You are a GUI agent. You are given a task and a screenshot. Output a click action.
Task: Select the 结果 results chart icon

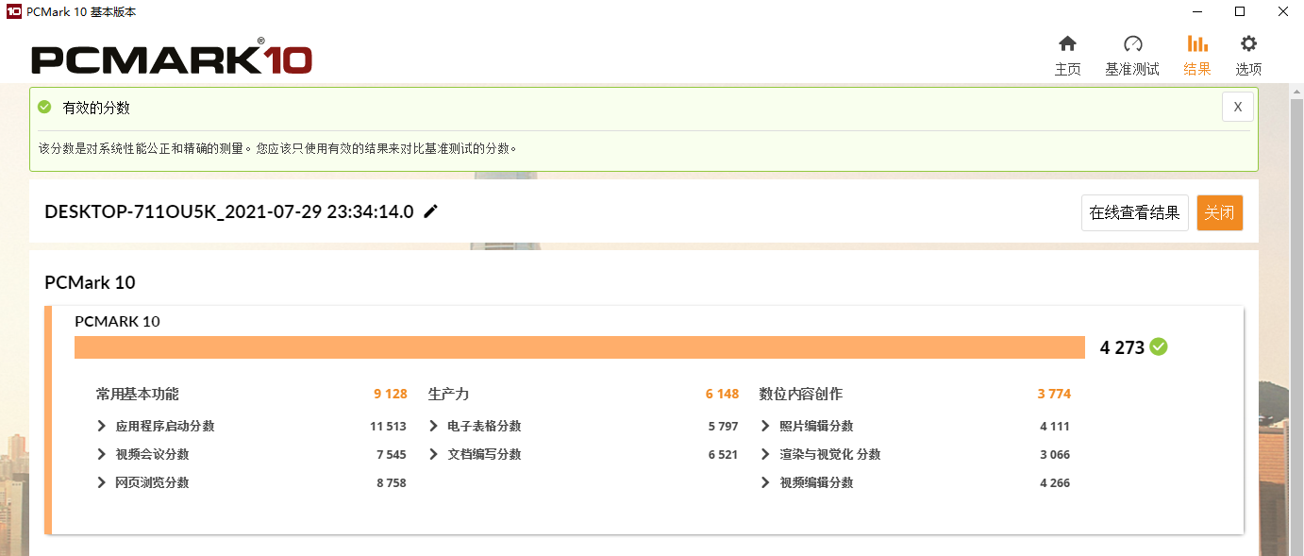[1197, 43]
